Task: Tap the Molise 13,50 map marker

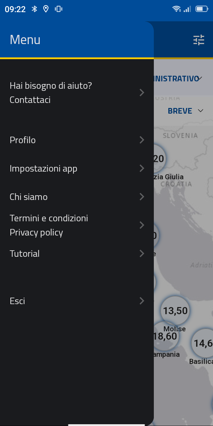Action: [x=175, y=311]
